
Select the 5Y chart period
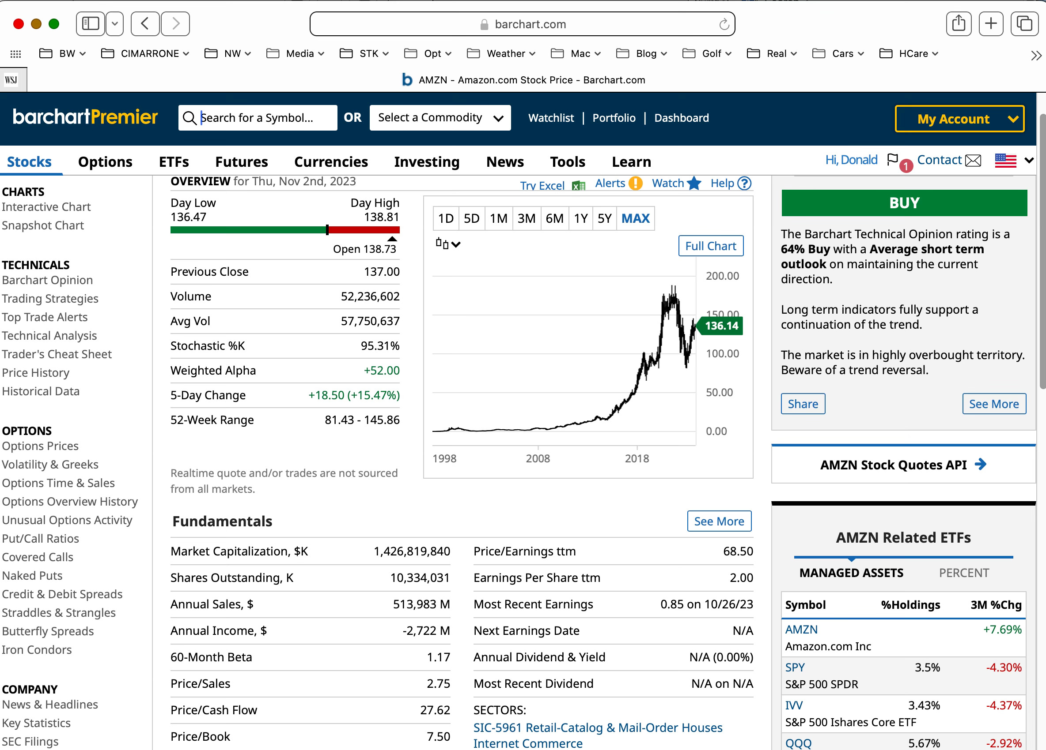[x=605, y=218]
